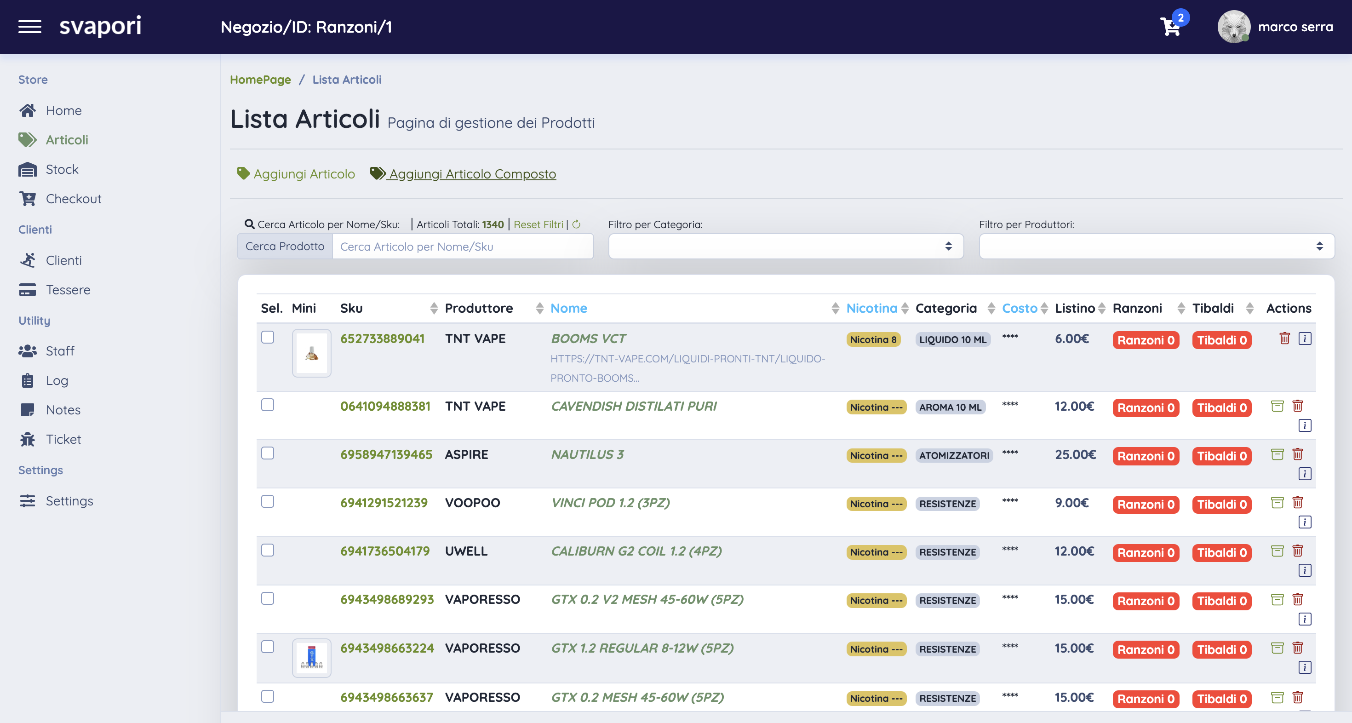Sort table by Listino column
This screenshot has height=723, width=1352.
1102,308
